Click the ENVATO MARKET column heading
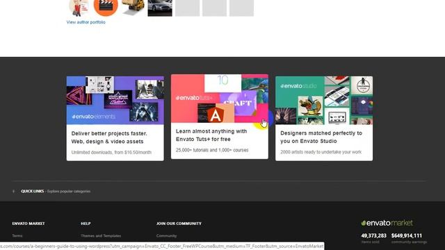Screen dimensions: 445x250 [29, 224]
